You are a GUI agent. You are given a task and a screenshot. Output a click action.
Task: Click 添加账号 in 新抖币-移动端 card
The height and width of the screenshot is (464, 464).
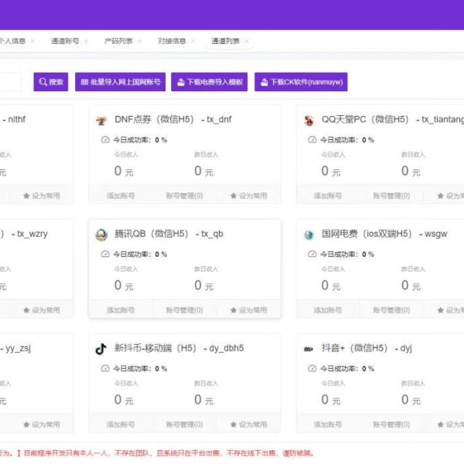pos(121,425)
